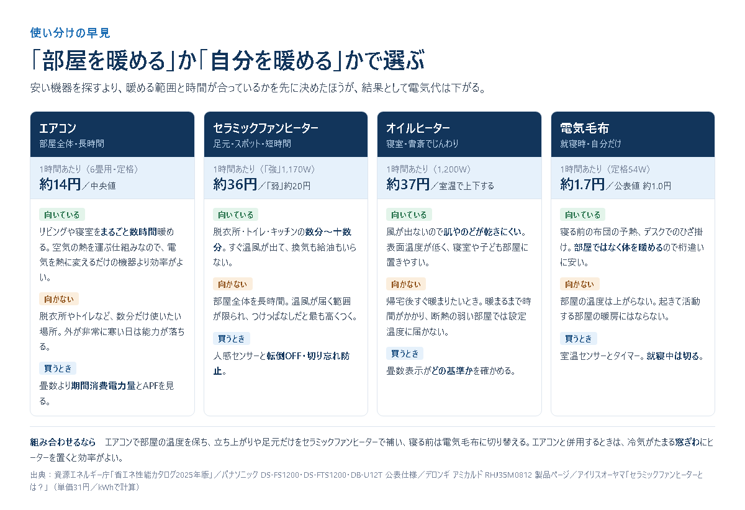Screen dimensions: 745x510
Task: Select 買うとき tag in 電気毛布 card
Action: [x=579, y=339]
